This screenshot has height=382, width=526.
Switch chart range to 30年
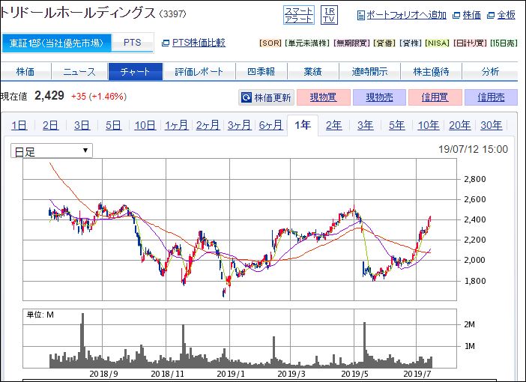click(x=492, y=125)
